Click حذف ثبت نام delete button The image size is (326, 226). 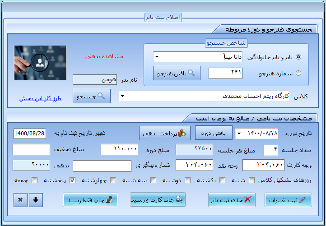232,200
